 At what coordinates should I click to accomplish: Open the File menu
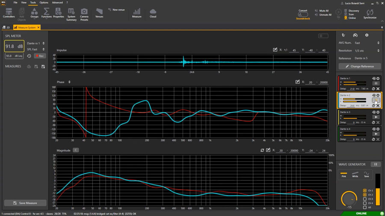coord(15,3)
